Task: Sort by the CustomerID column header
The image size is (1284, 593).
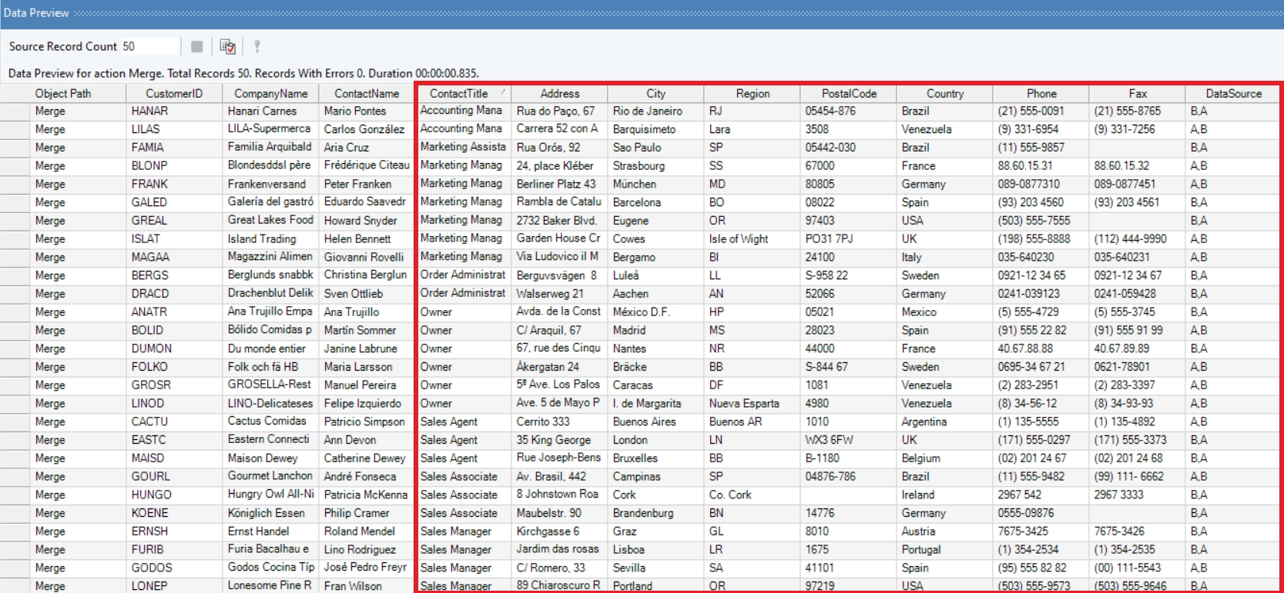Action: (x=174, y=94)
